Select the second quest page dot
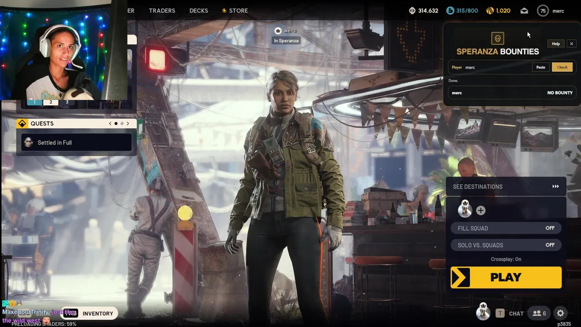581x327 pixels. tap(122, 124)
